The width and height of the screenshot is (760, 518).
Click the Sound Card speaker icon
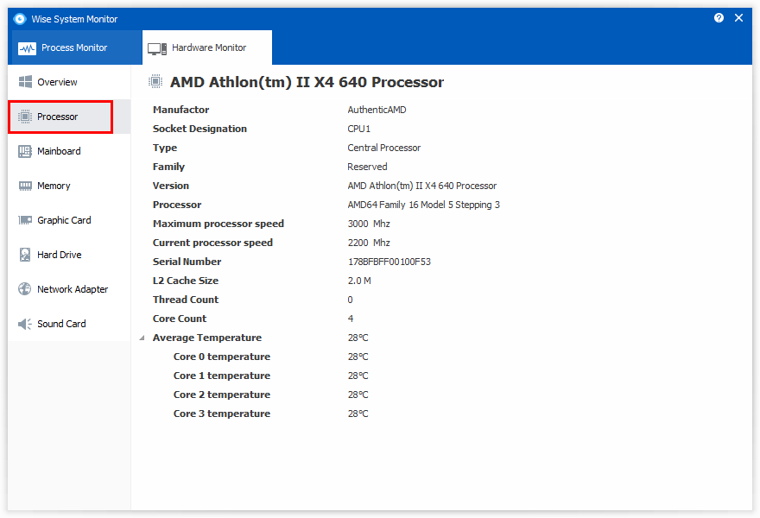[x=25, y=324]
